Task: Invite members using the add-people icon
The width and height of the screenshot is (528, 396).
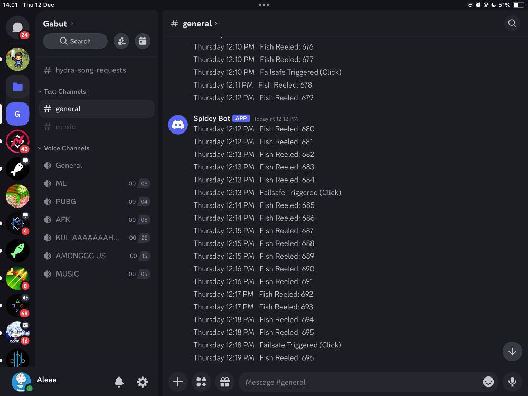Action: pos(121,41)
